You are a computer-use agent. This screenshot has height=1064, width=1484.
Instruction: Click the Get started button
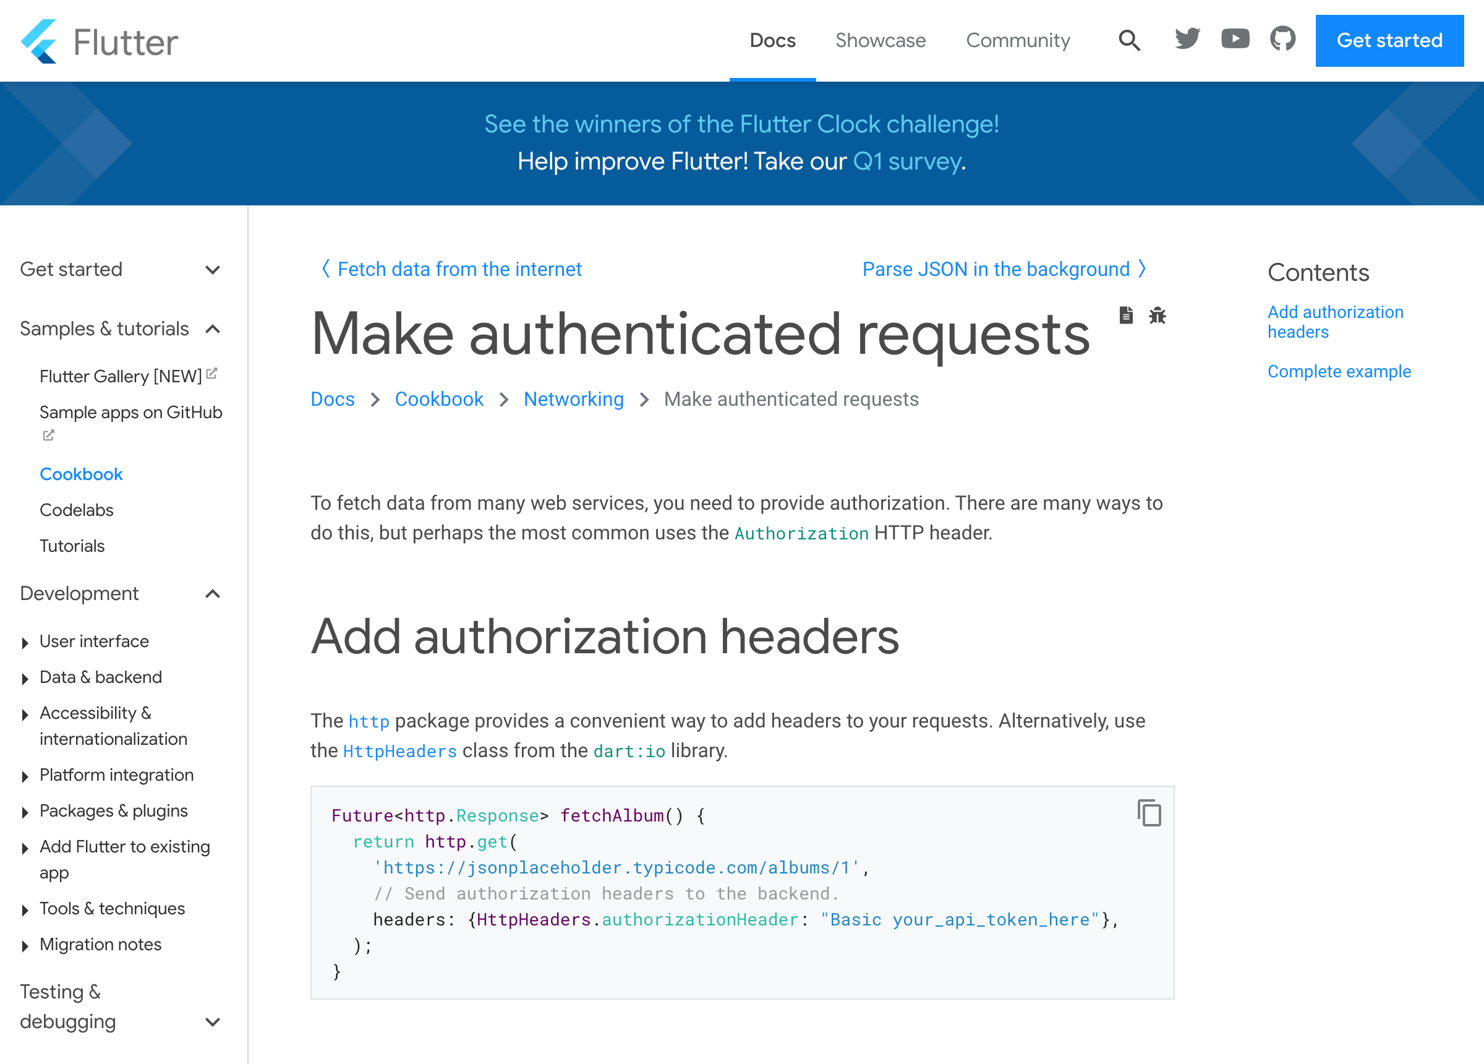tap(1389, 41)
